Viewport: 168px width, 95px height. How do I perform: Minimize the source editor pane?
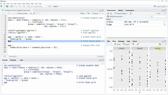(x=100, y=11)
